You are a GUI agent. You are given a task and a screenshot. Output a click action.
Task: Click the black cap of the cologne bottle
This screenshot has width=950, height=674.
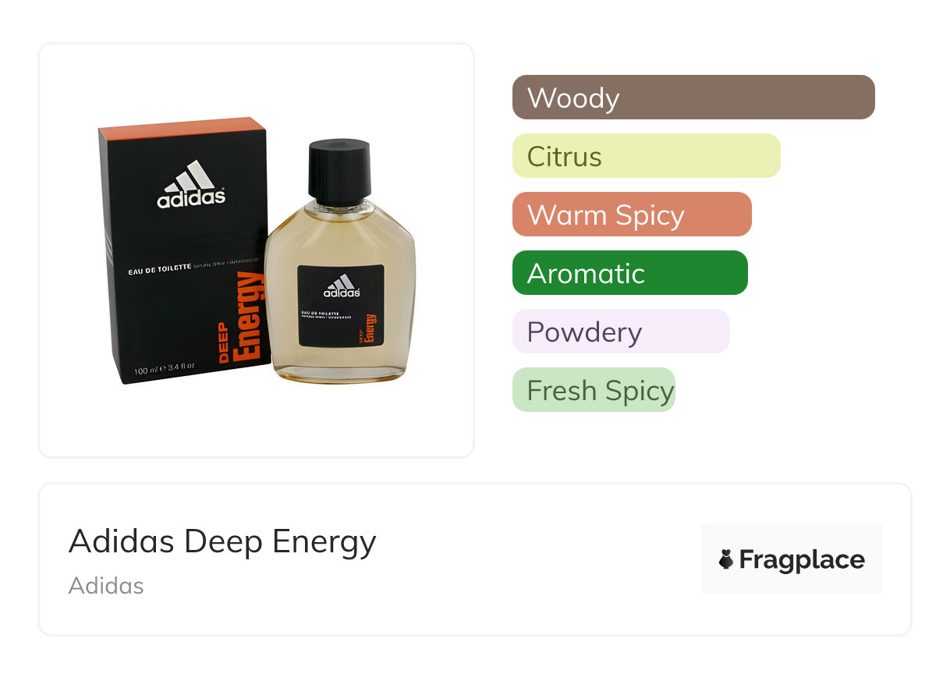(339, 172)
